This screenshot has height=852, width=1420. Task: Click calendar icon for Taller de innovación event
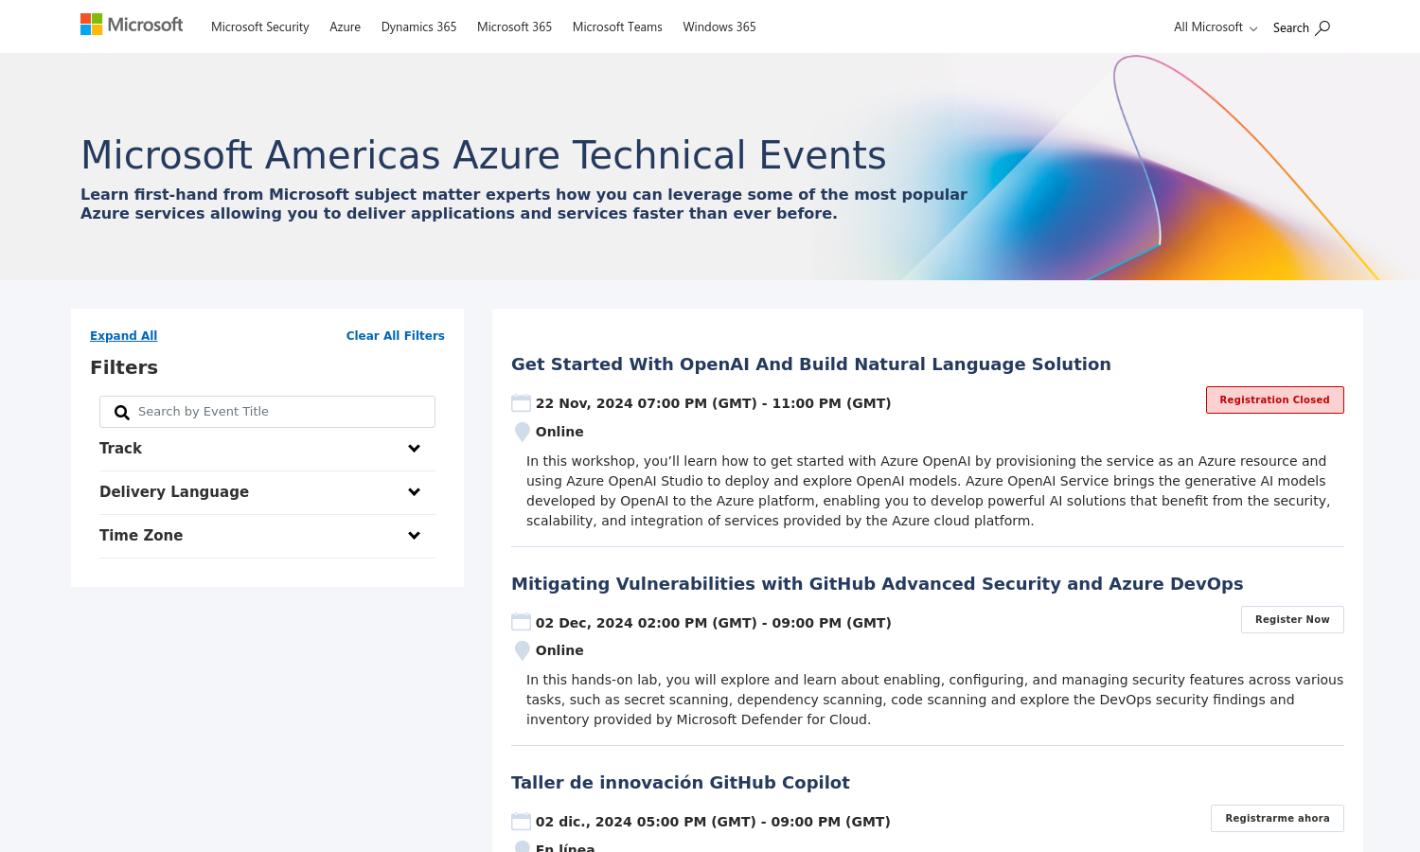point(521,822)
